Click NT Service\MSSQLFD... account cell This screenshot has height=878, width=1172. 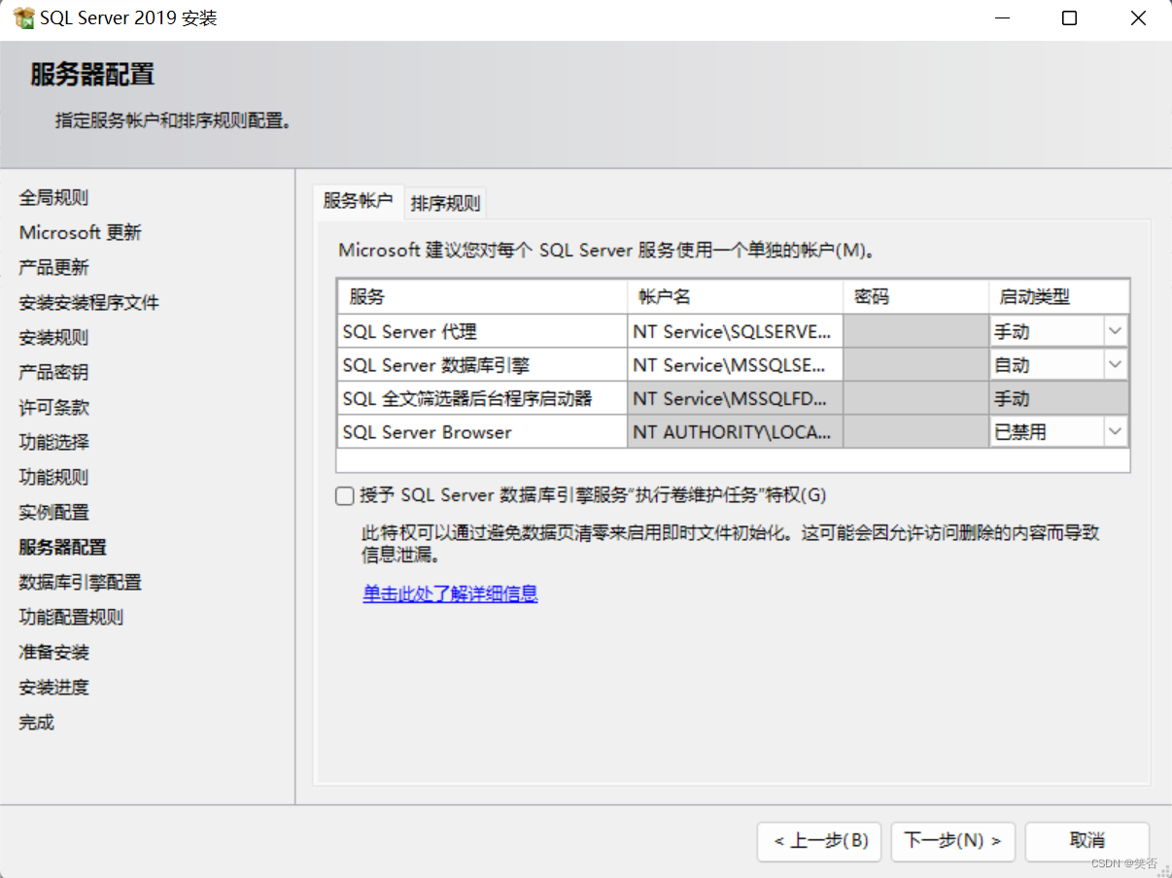click(x=735, y=398)
